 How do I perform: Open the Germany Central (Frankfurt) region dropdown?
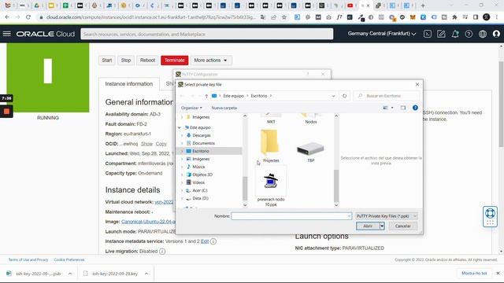[x=381, y=34]
